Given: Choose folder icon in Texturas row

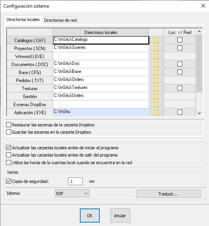Looking at the screenshot, I should [x=156, y=88].
